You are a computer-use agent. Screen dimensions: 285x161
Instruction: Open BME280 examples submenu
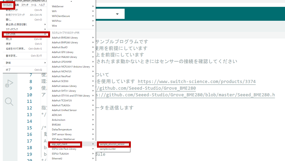pos(71,125)
